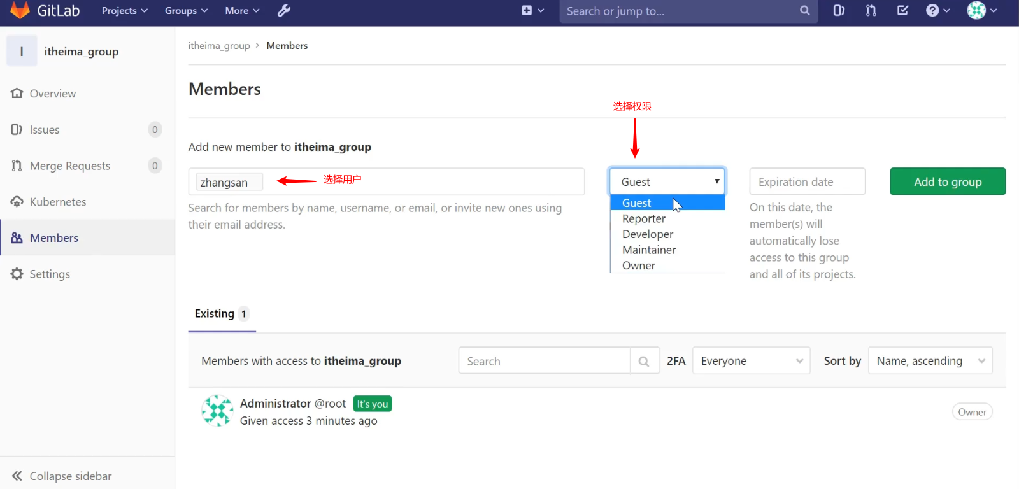Click the Issues count badge in sidebar
Viewport: 1019px width, 489px height.
tap(155, 130)
